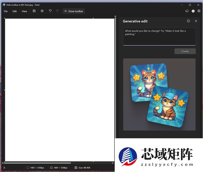Click the generative edit prompt text box
The width and height of the screenshot is (203, 172).
(159, 37)
